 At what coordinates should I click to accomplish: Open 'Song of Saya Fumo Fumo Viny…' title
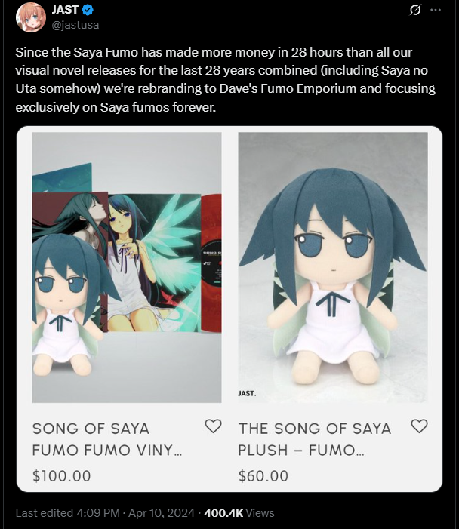[x=107, y=439]
